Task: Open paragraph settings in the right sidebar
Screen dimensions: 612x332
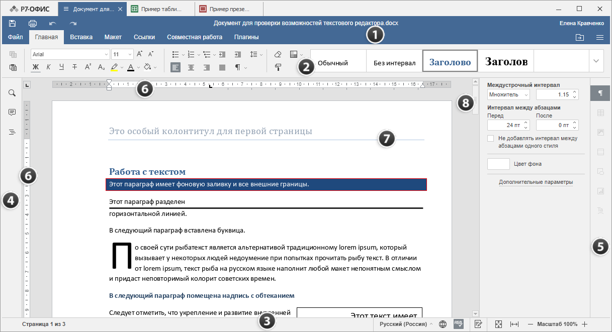Action: coord(600,93)
